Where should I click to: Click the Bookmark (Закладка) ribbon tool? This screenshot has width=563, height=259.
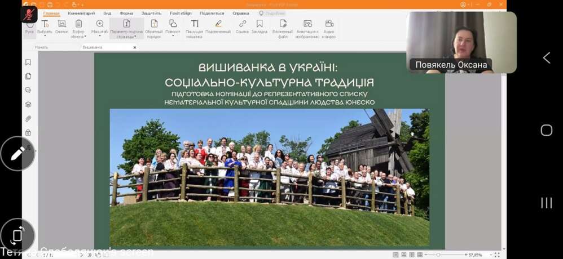pyautogui.click(x=259, y=27)
